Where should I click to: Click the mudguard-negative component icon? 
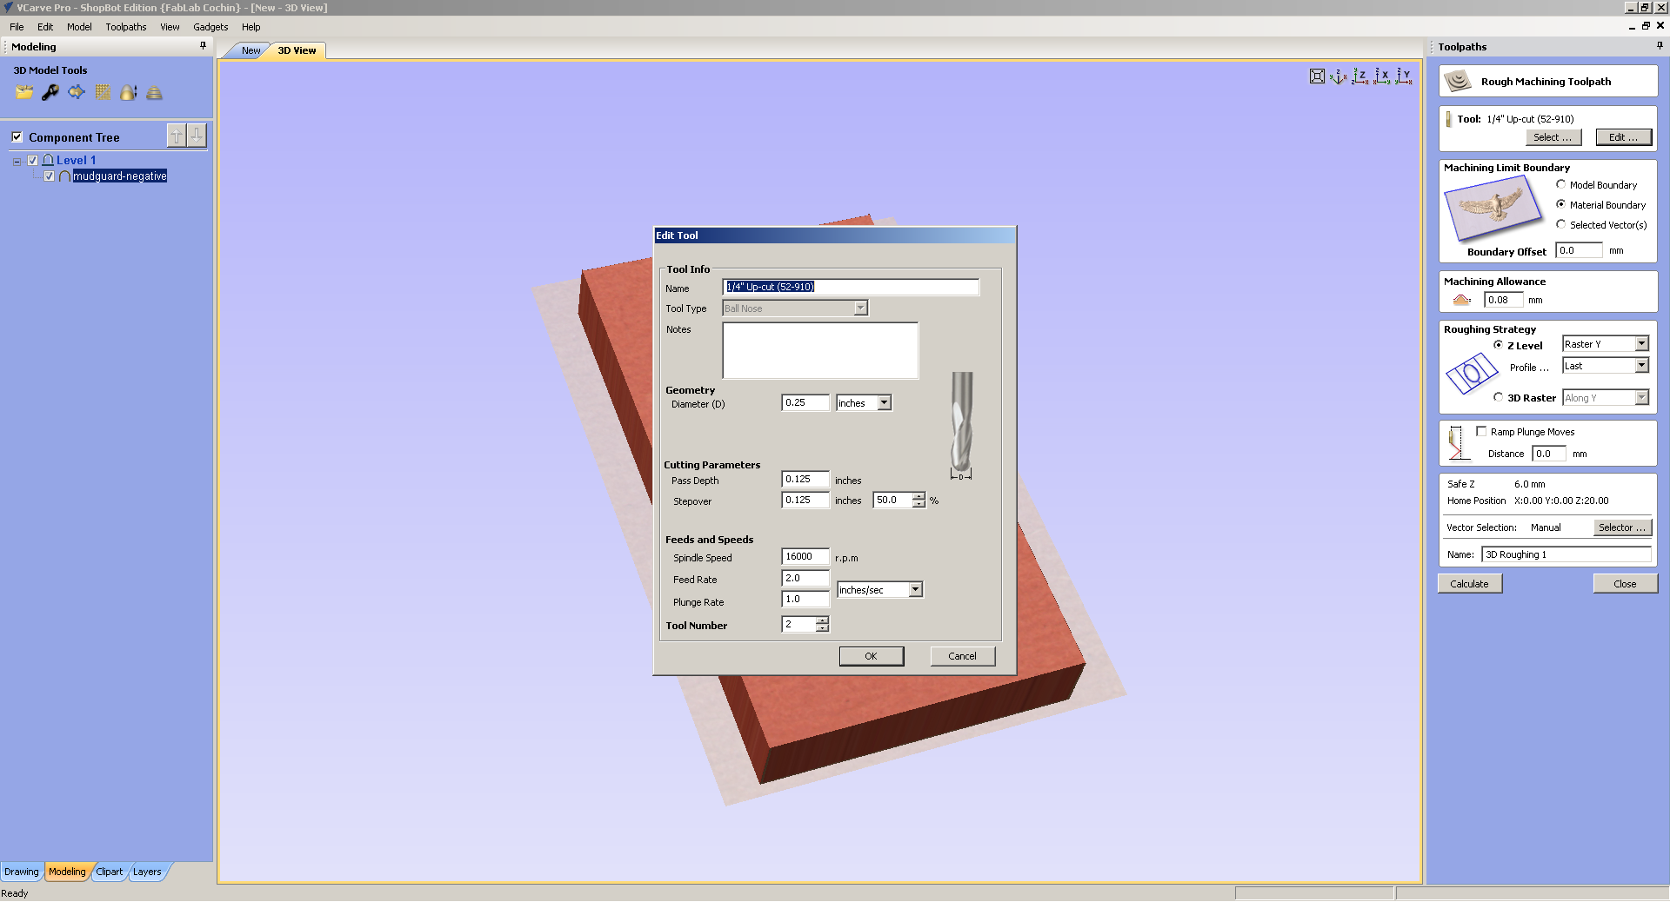pyautogui.click(x=64, y=176)
